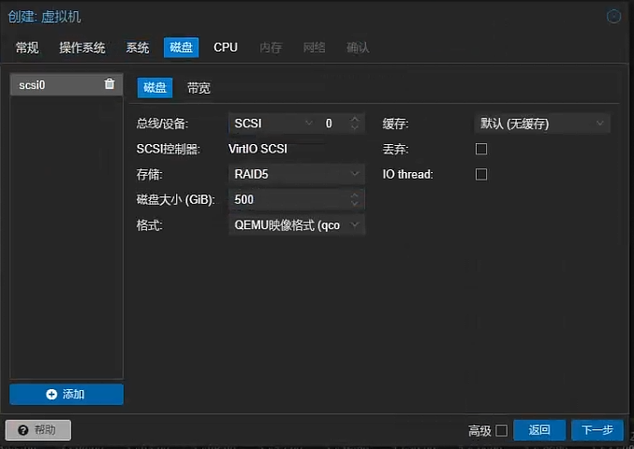The width and height of the screenshot is (634, 449).
Task: Open 帮助 help button
Action: [x=37, y=430]
